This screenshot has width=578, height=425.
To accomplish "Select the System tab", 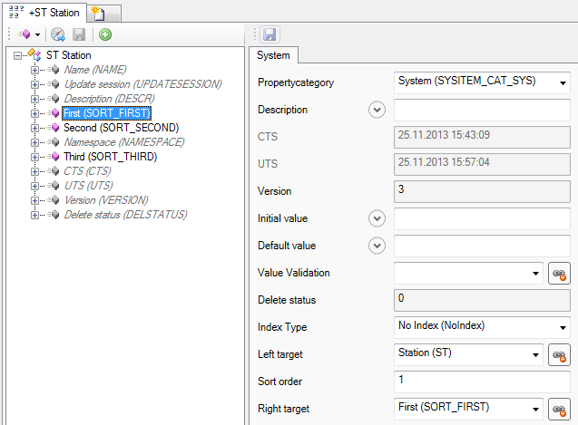I will [x=273, y=56].
